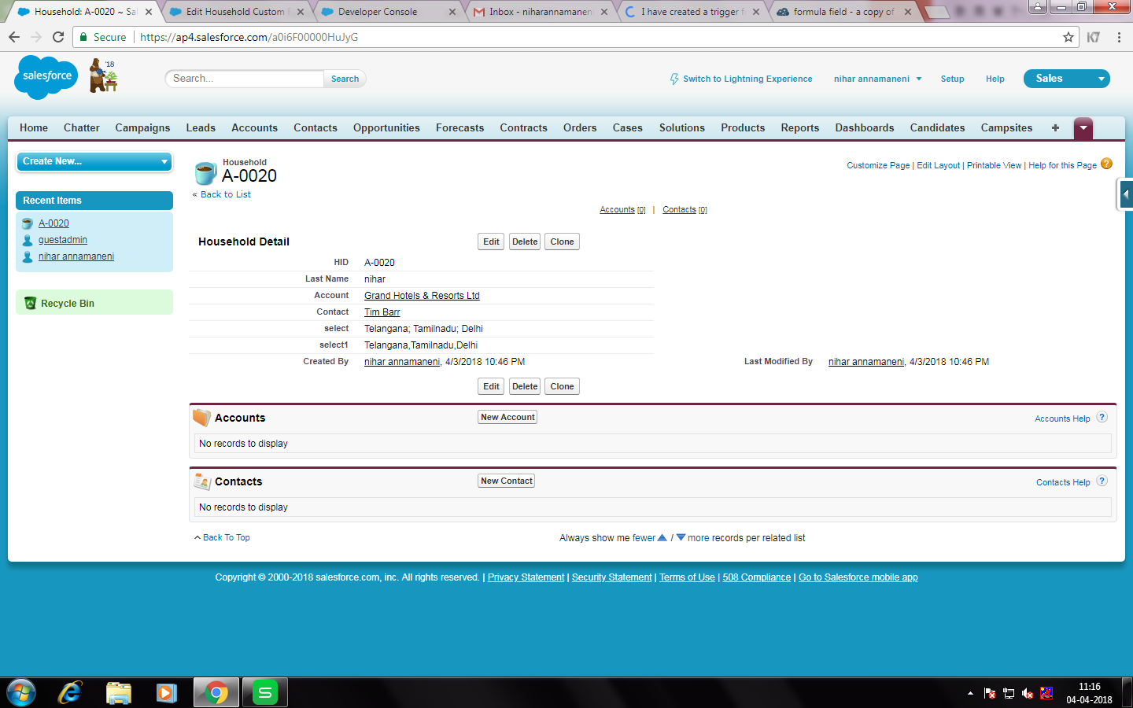Bookmark this page with the star icon
The width and height of the screenshot is (1133, 708).
click(1068, 37)
